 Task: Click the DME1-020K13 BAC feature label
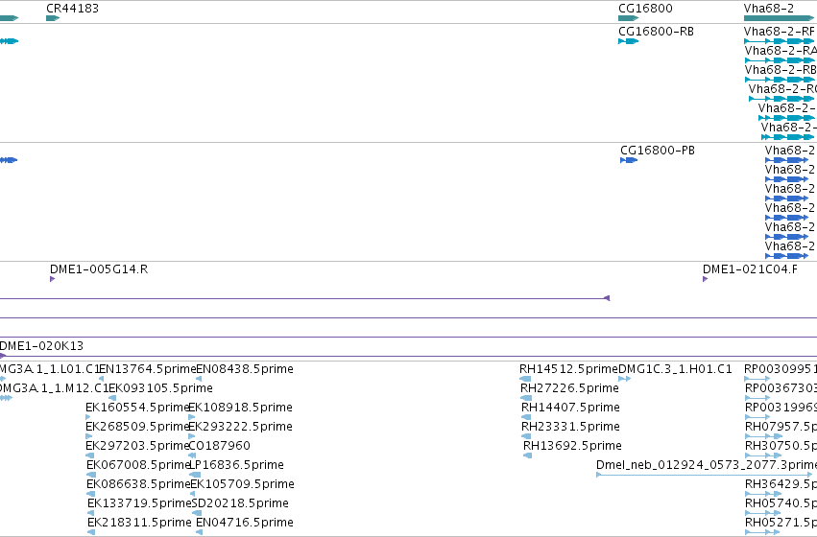(41, 346)
